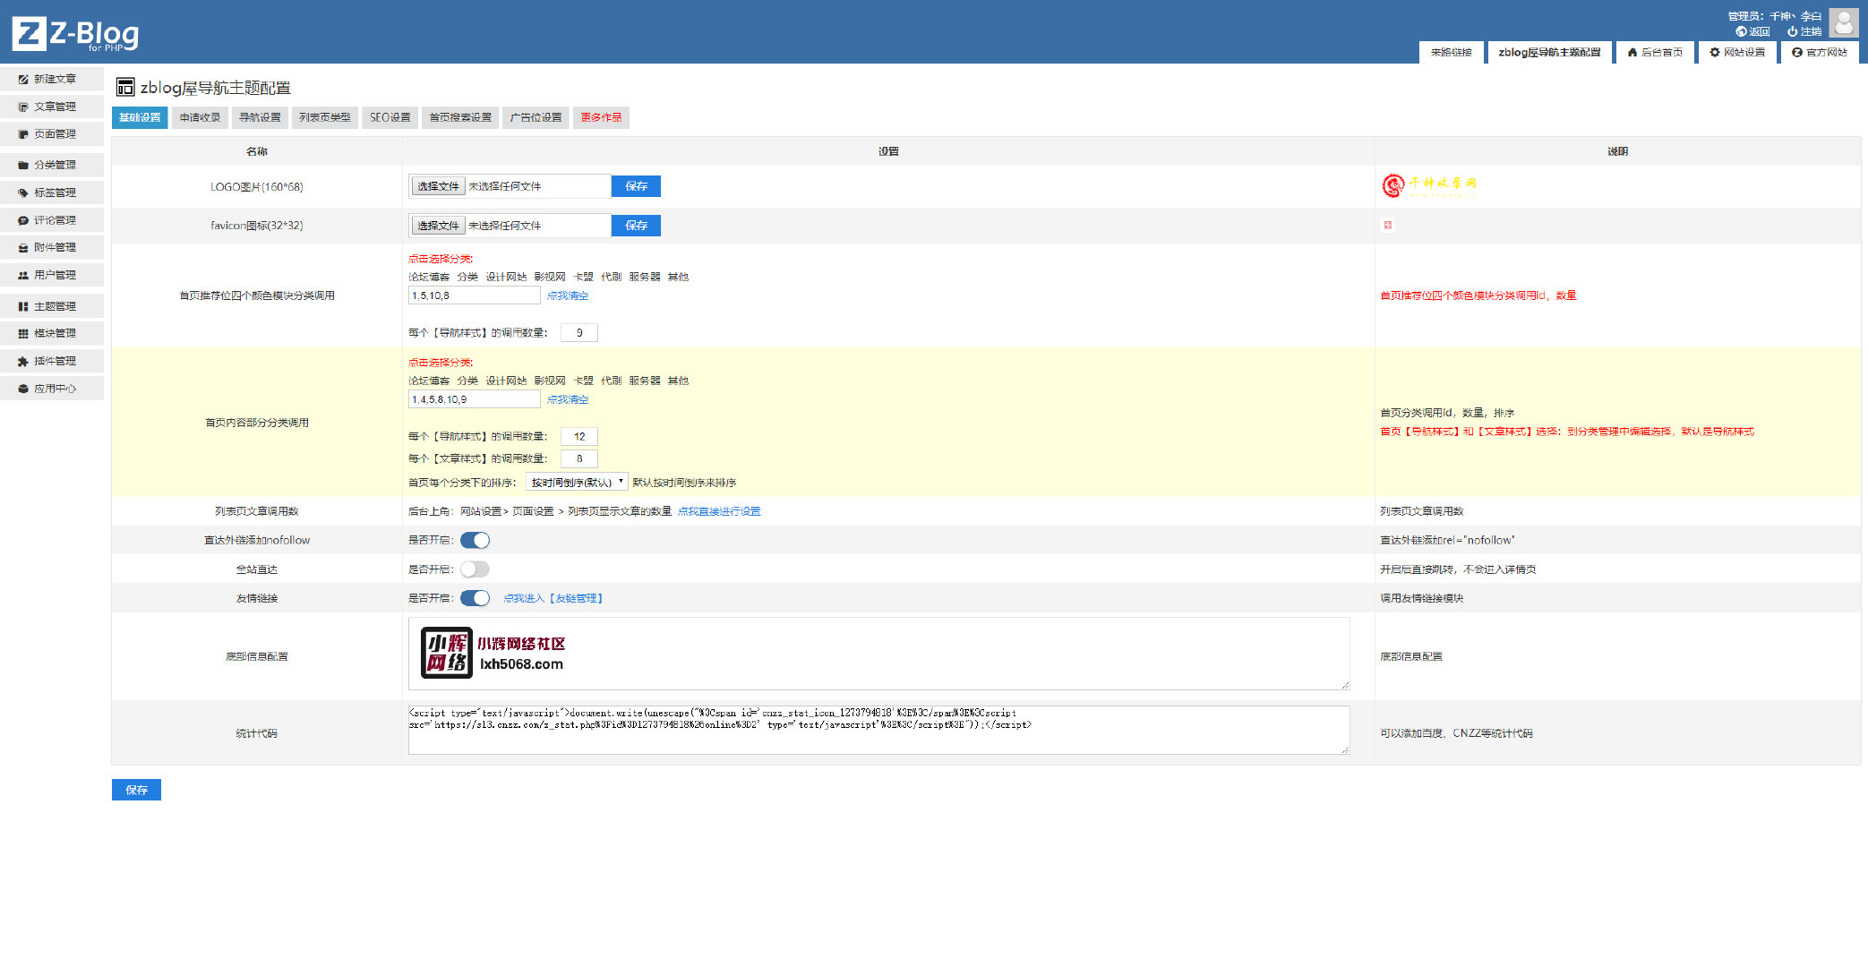Click the 模块管理 grid icon
This screenshot has height=967, width=1868.
click(x=23, y=333)
